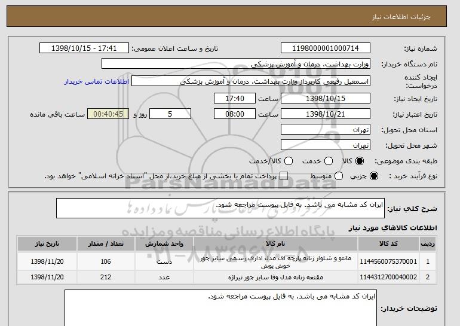Click the ایجاد کننده درخواست field
The width and height of the screenshot is (460, 326).
click(x=251, y=81)
